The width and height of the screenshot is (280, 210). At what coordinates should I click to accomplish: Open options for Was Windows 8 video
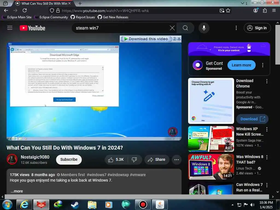[267, 157]
